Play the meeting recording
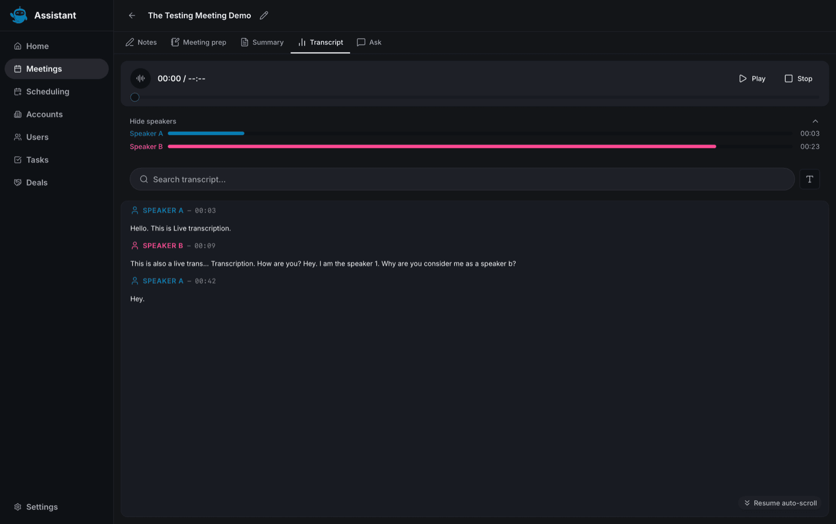Screen dimensions: 836x524 pos(752,78)
